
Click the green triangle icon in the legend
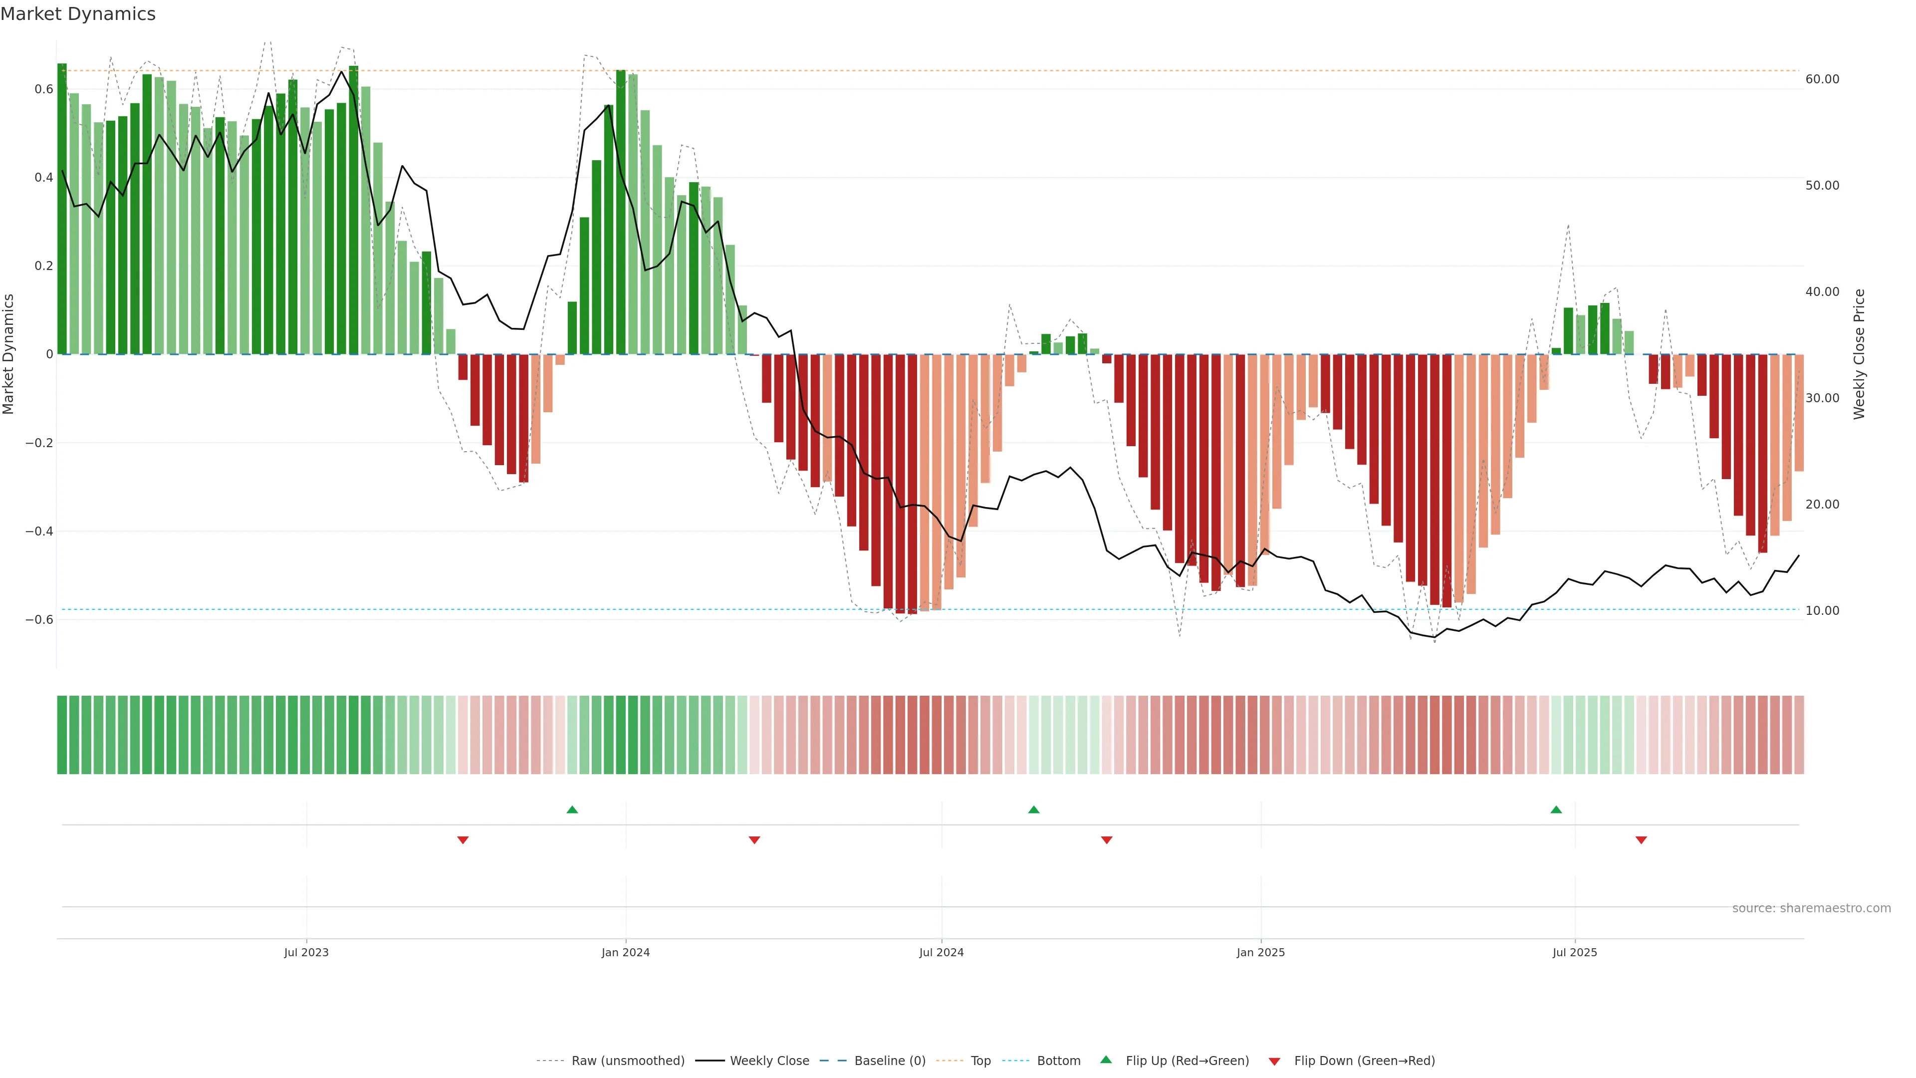[x=1106, y=1060]
